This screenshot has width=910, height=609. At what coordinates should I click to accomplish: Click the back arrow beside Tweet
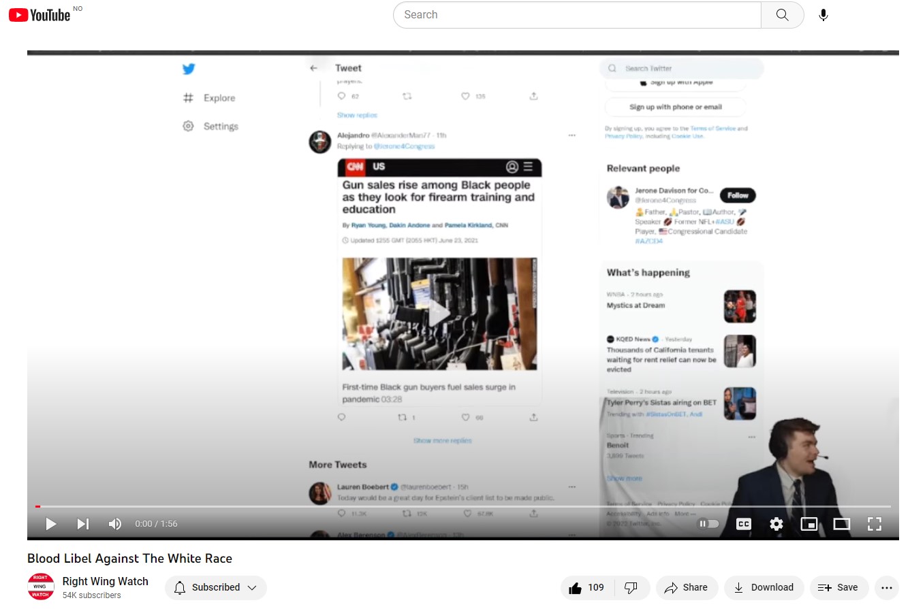pyautogui.click(x=314, y=68)
